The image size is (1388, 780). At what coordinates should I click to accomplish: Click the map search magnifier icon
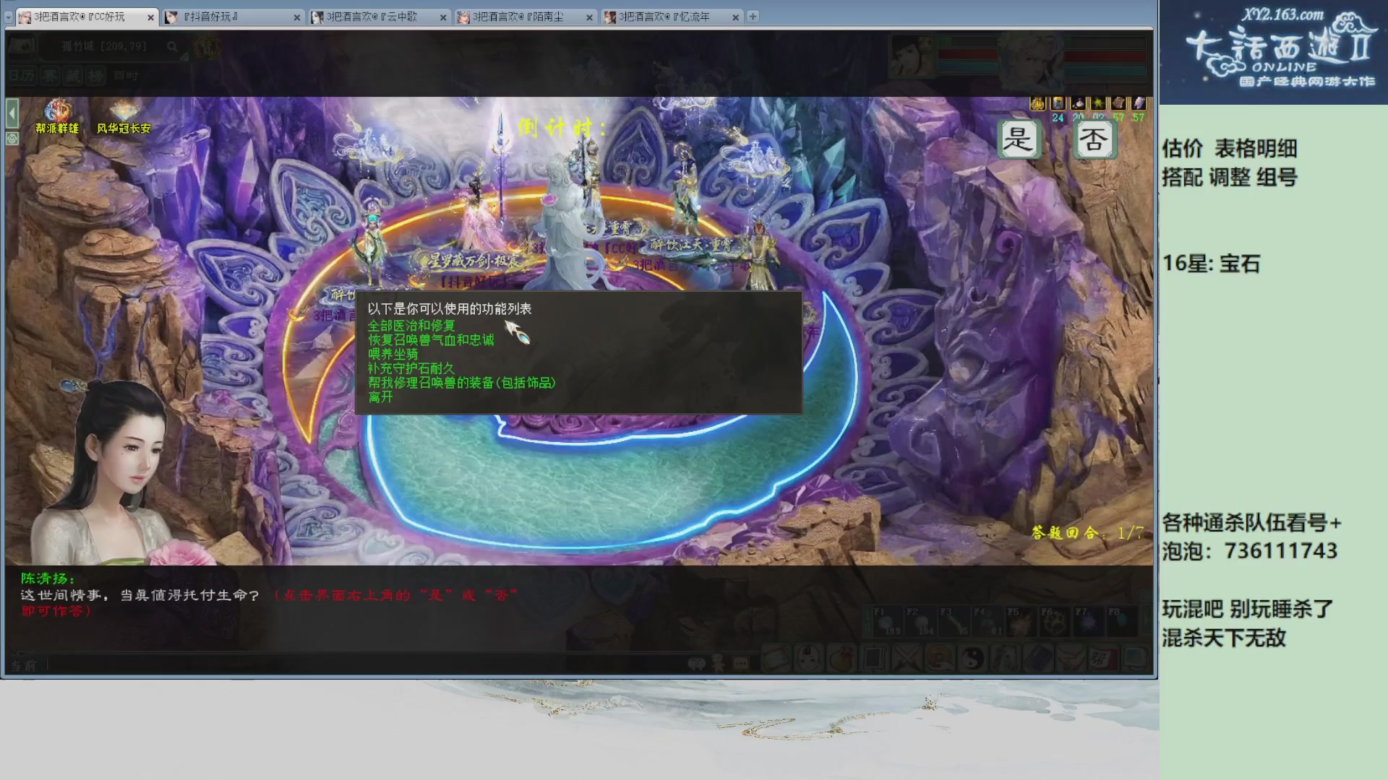click(x=172, y=47)
